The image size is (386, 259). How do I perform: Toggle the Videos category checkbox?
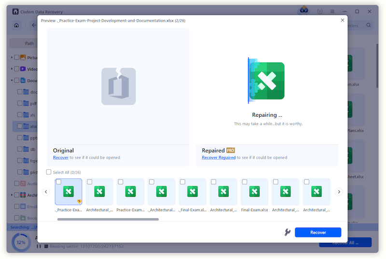click(17, 69)
